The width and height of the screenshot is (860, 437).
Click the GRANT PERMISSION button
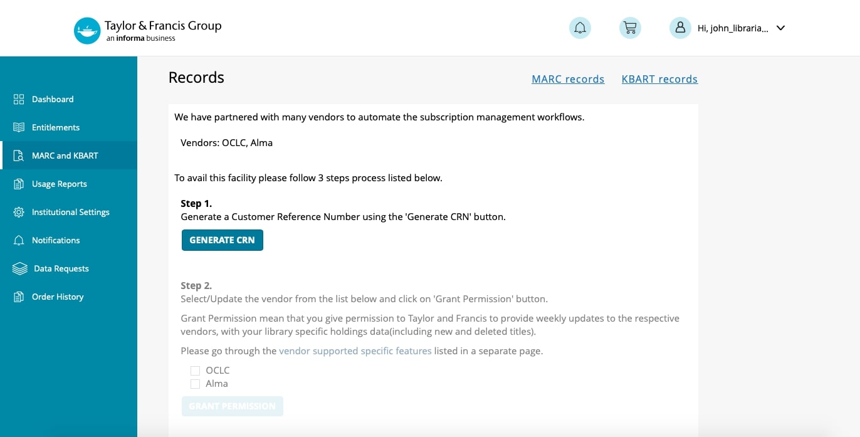click(x=233, y=406)
